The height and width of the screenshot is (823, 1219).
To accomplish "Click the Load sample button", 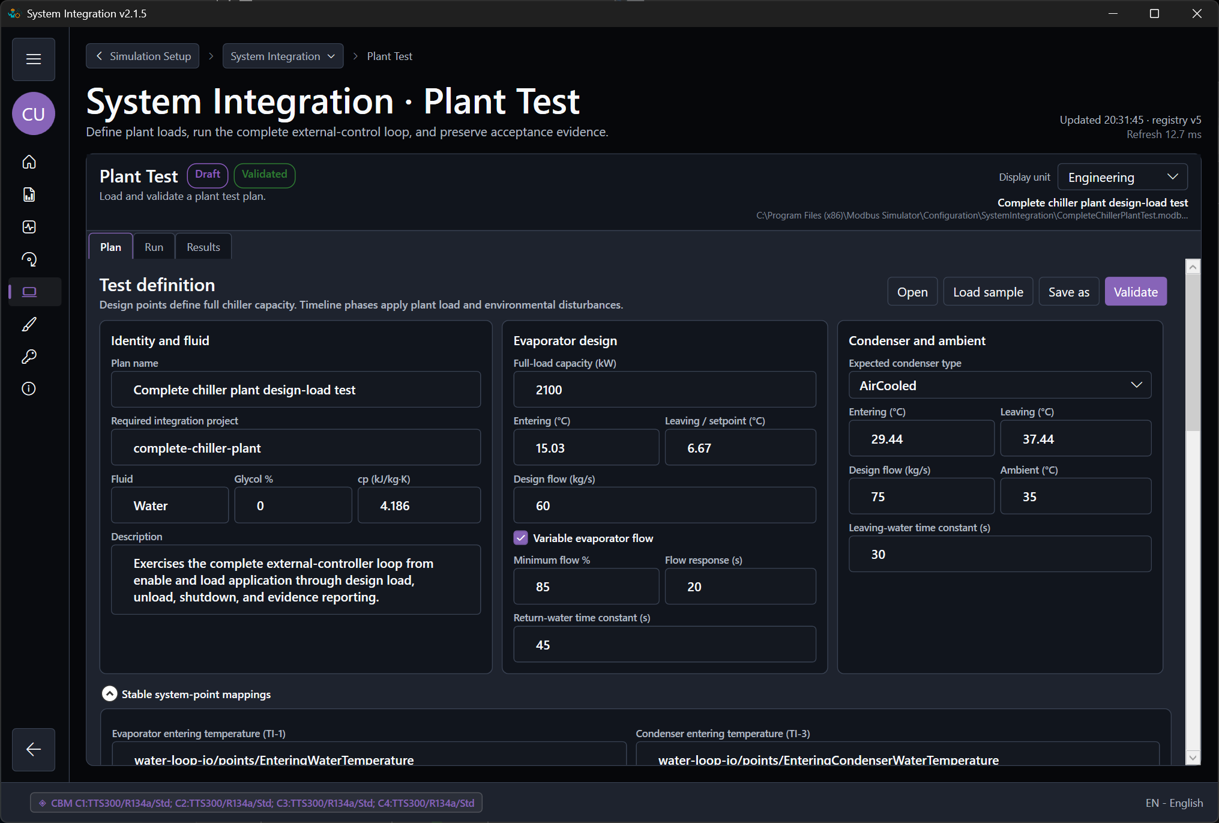I will (x=988, y=292).
